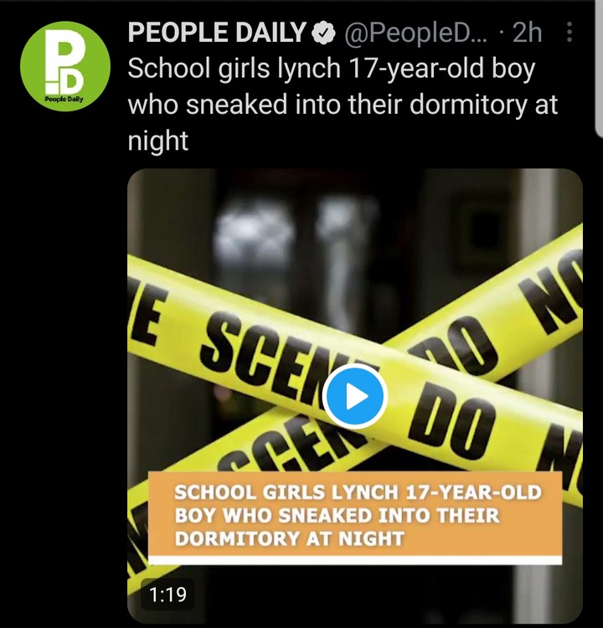Play the video using the blue play button
Viewport: 603px width, 628px height.
[354, 397]
